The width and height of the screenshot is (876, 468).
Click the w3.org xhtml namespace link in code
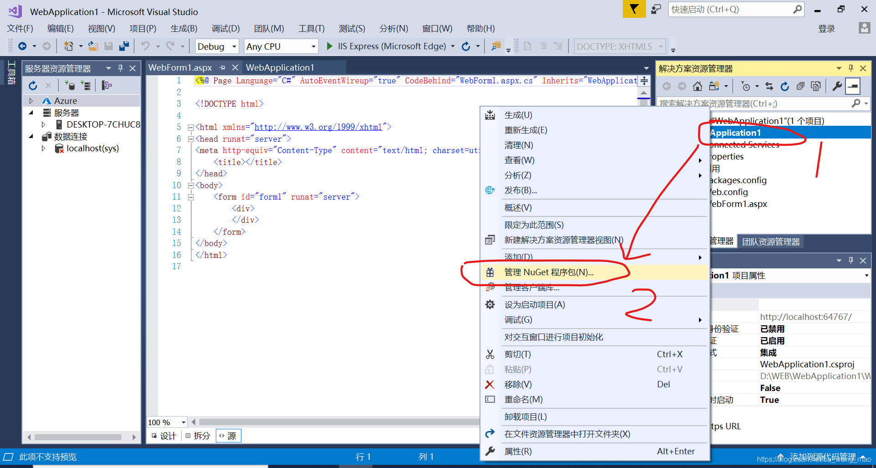click(318, 127)
